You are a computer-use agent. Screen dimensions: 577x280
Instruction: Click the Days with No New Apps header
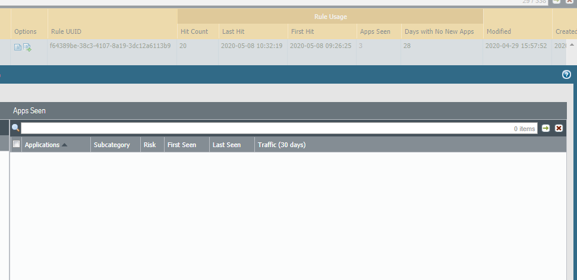[442, 31]
